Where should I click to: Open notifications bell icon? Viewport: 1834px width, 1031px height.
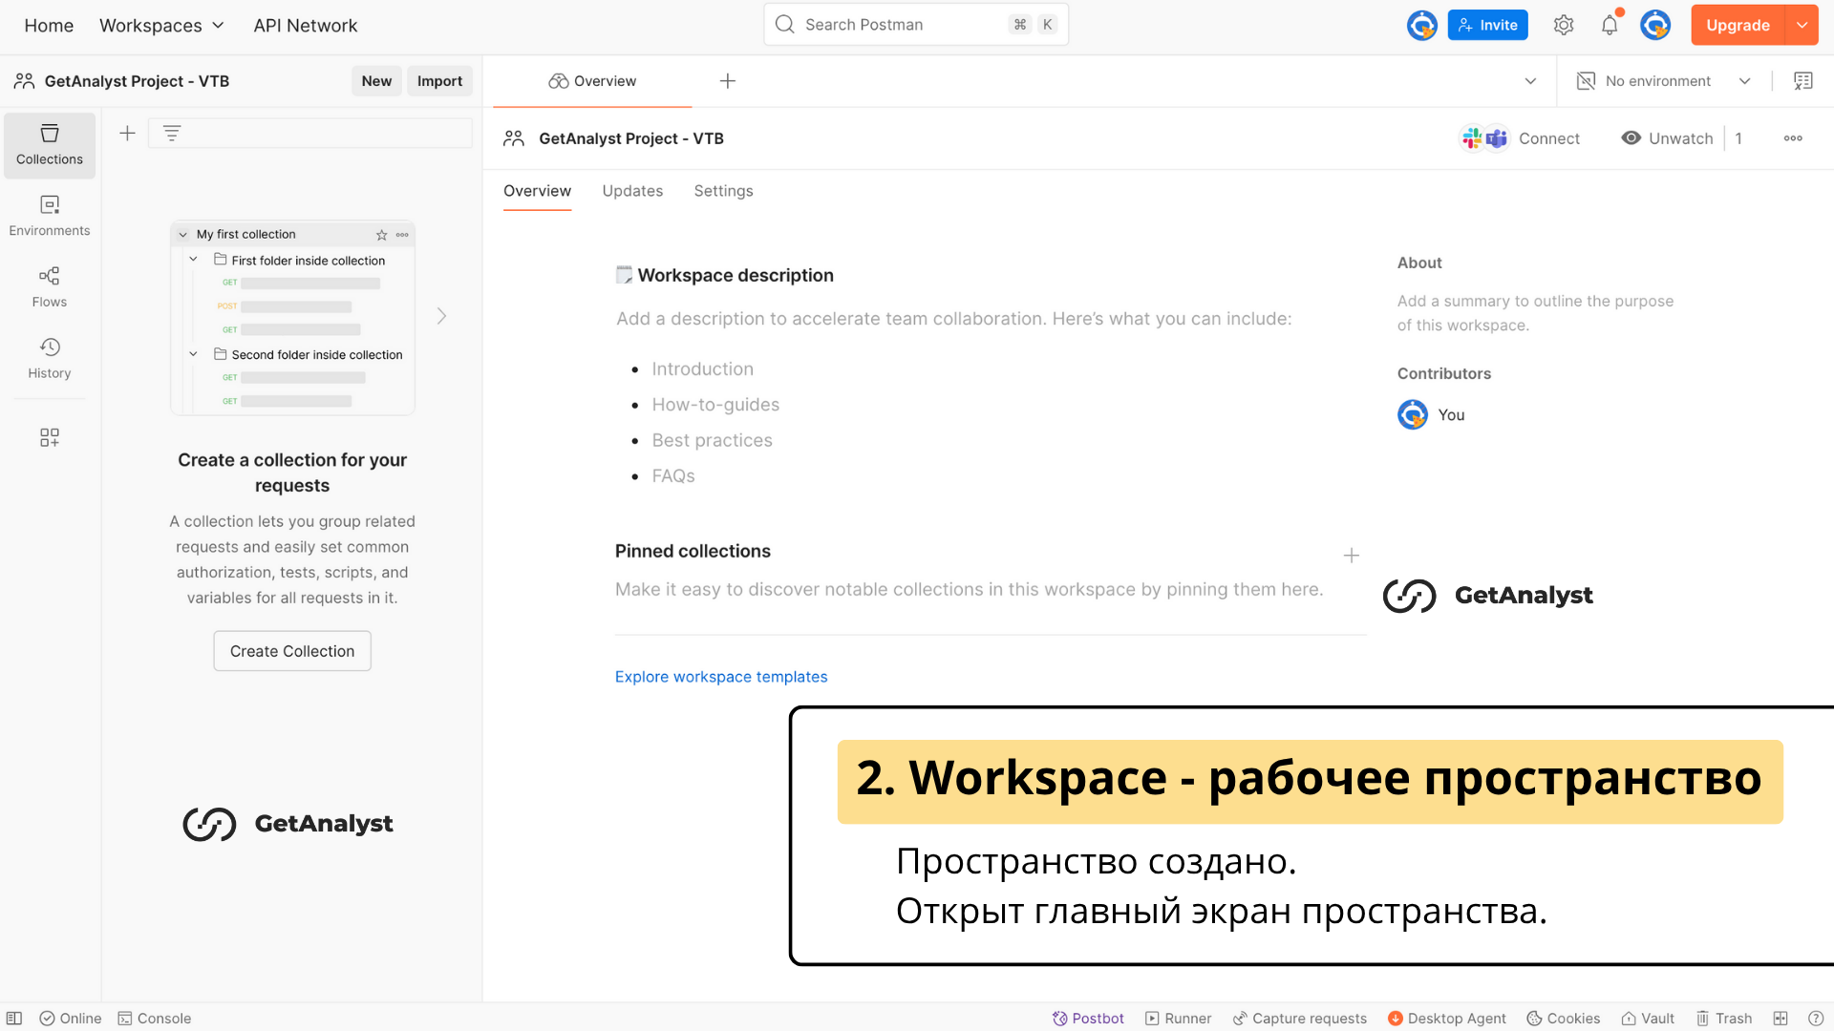click(x=1610, y=25)
